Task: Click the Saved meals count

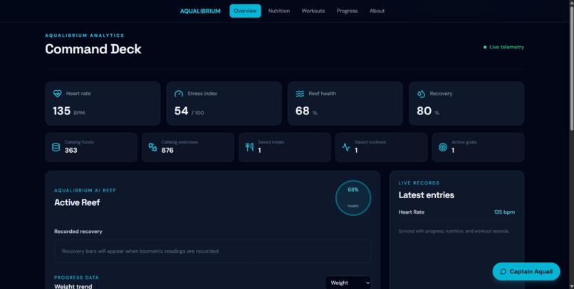Action: click(x=259, y=151)
